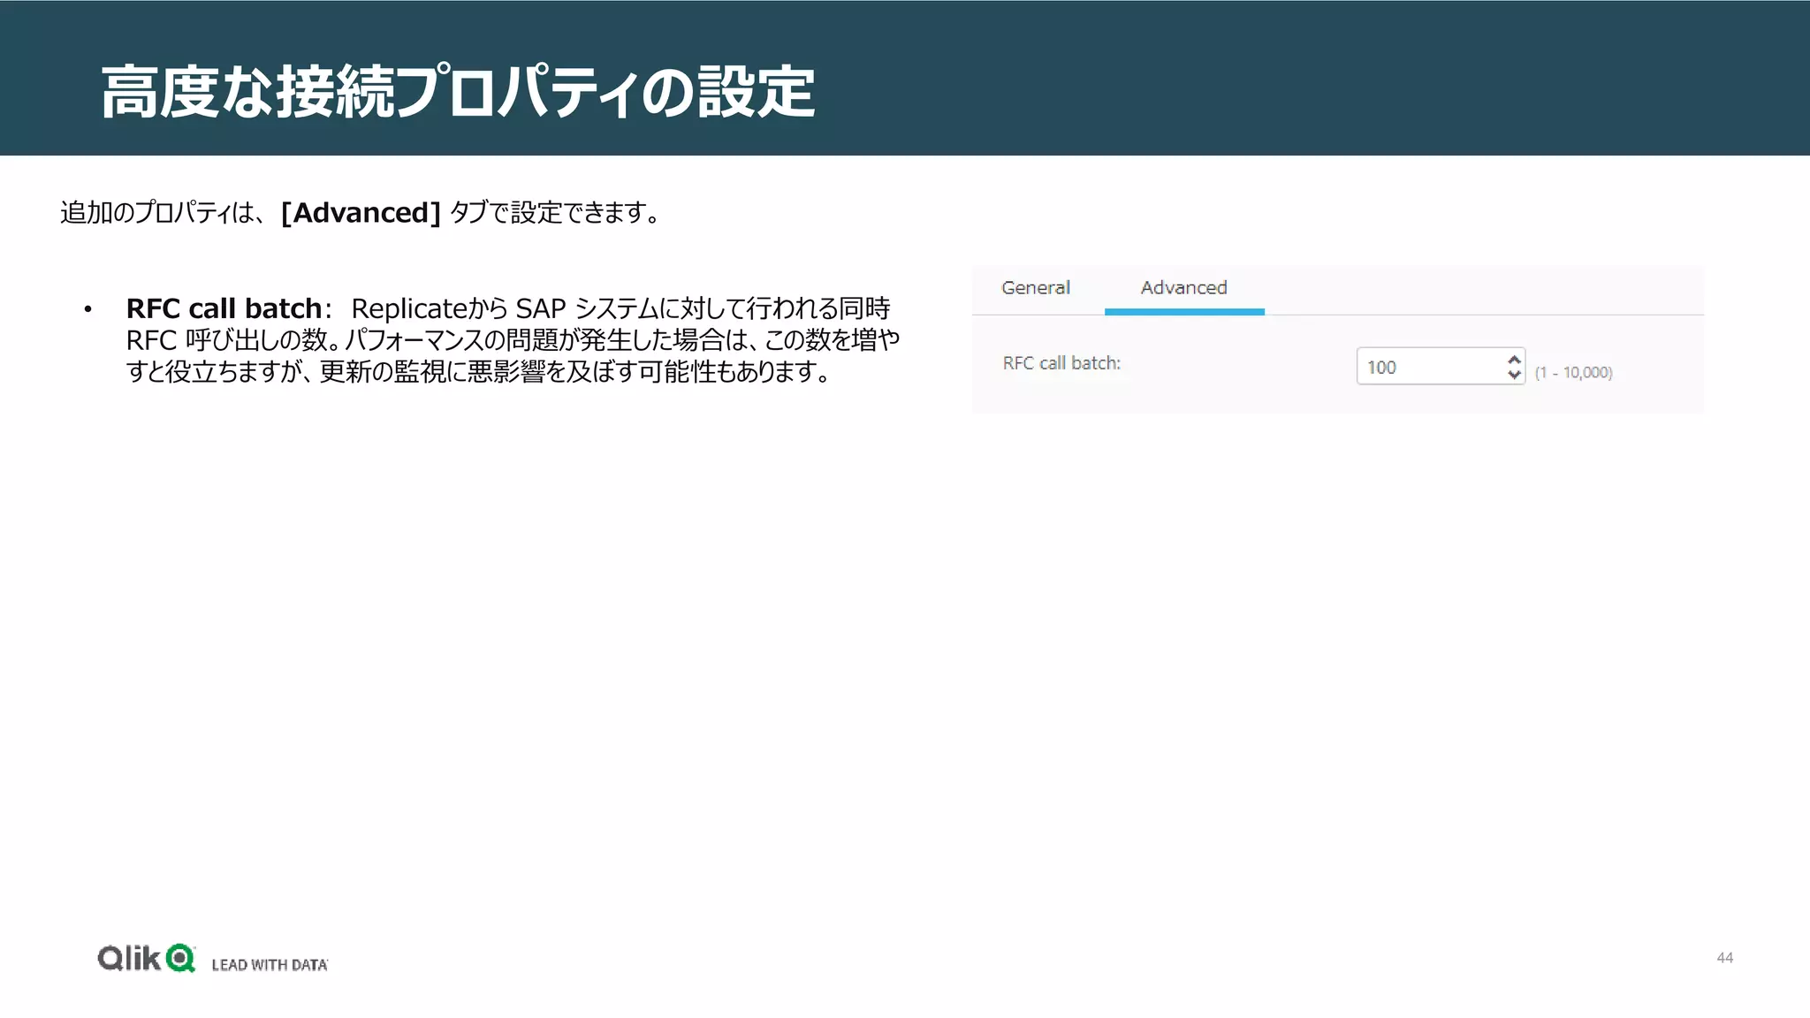Screen dimensions: 1810x1018
Task: Click the 'RFC call batch:' field label
Action: tap(1061, 363)
